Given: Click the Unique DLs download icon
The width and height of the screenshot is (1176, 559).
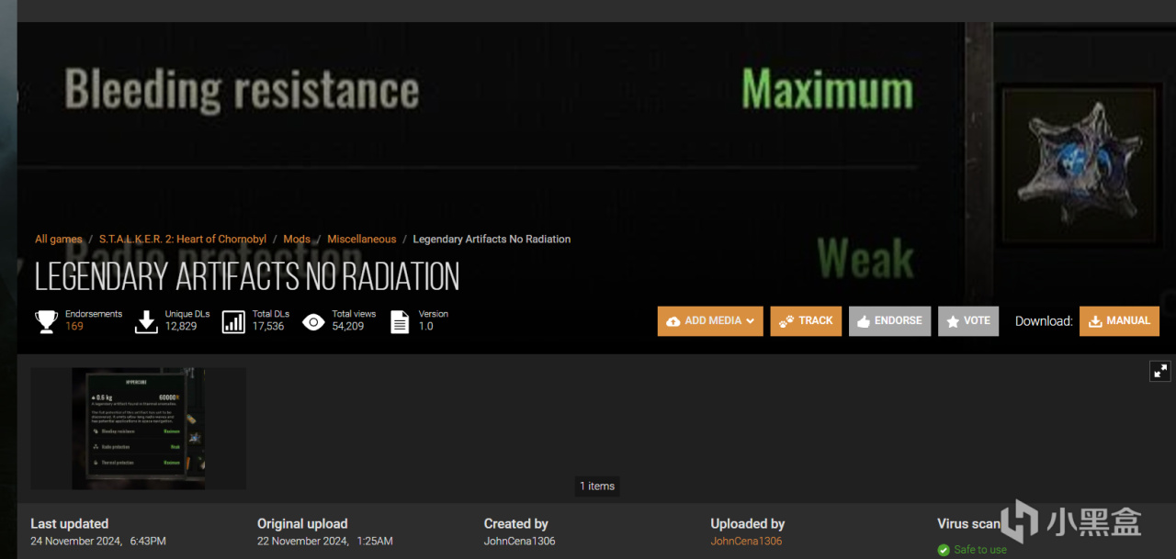Looking at the screenshot, I should (x=146, y=321).
